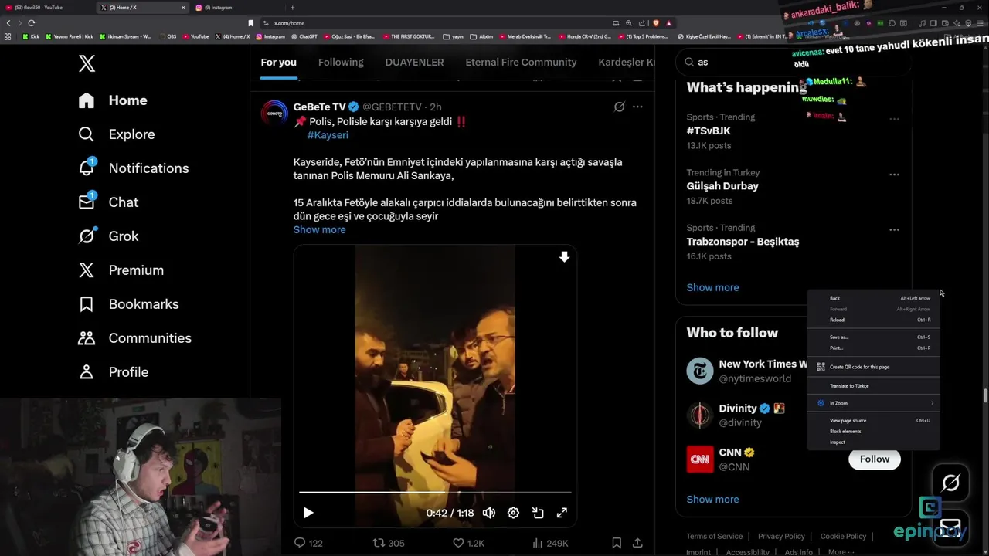Go to Home in the sidebar
The width and height of the screenshot is (989, 556).
tap(113, 100)
